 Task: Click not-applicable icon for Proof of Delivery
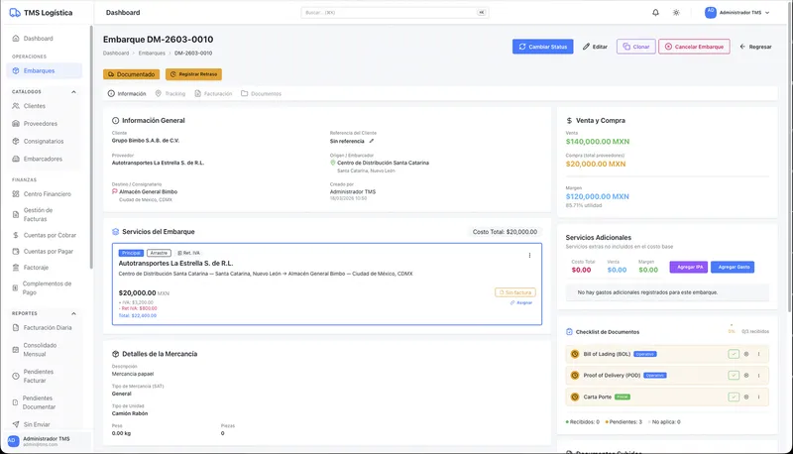746,376
